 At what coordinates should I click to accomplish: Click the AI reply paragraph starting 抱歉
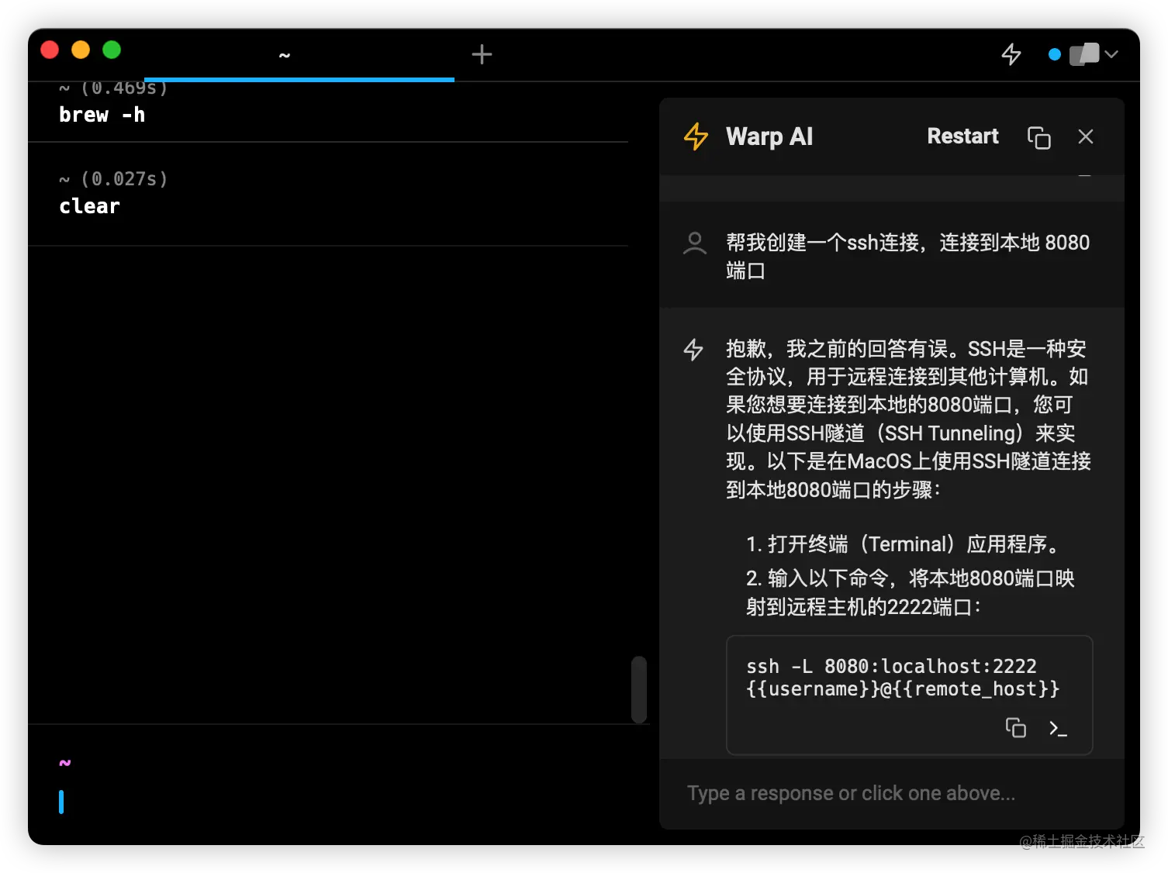point(908,419)
